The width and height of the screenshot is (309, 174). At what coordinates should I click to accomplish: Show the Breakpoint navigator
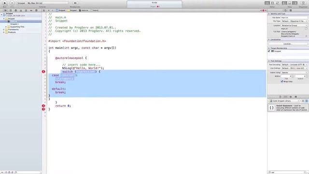pos(31,10)
